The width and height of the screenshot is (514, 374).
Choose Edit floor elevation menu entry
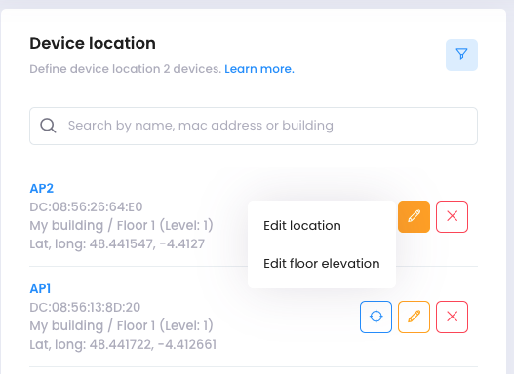(322, 263)
